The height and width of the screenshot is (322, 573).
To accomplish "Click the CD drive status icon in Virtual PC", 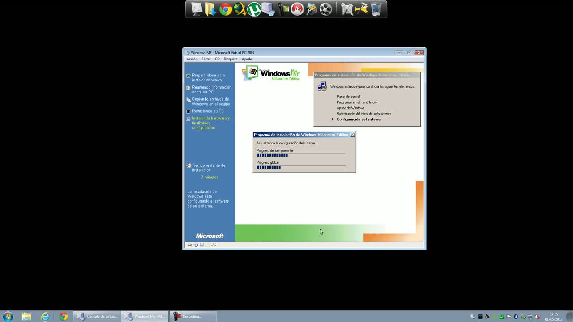I will click(196, 245).
